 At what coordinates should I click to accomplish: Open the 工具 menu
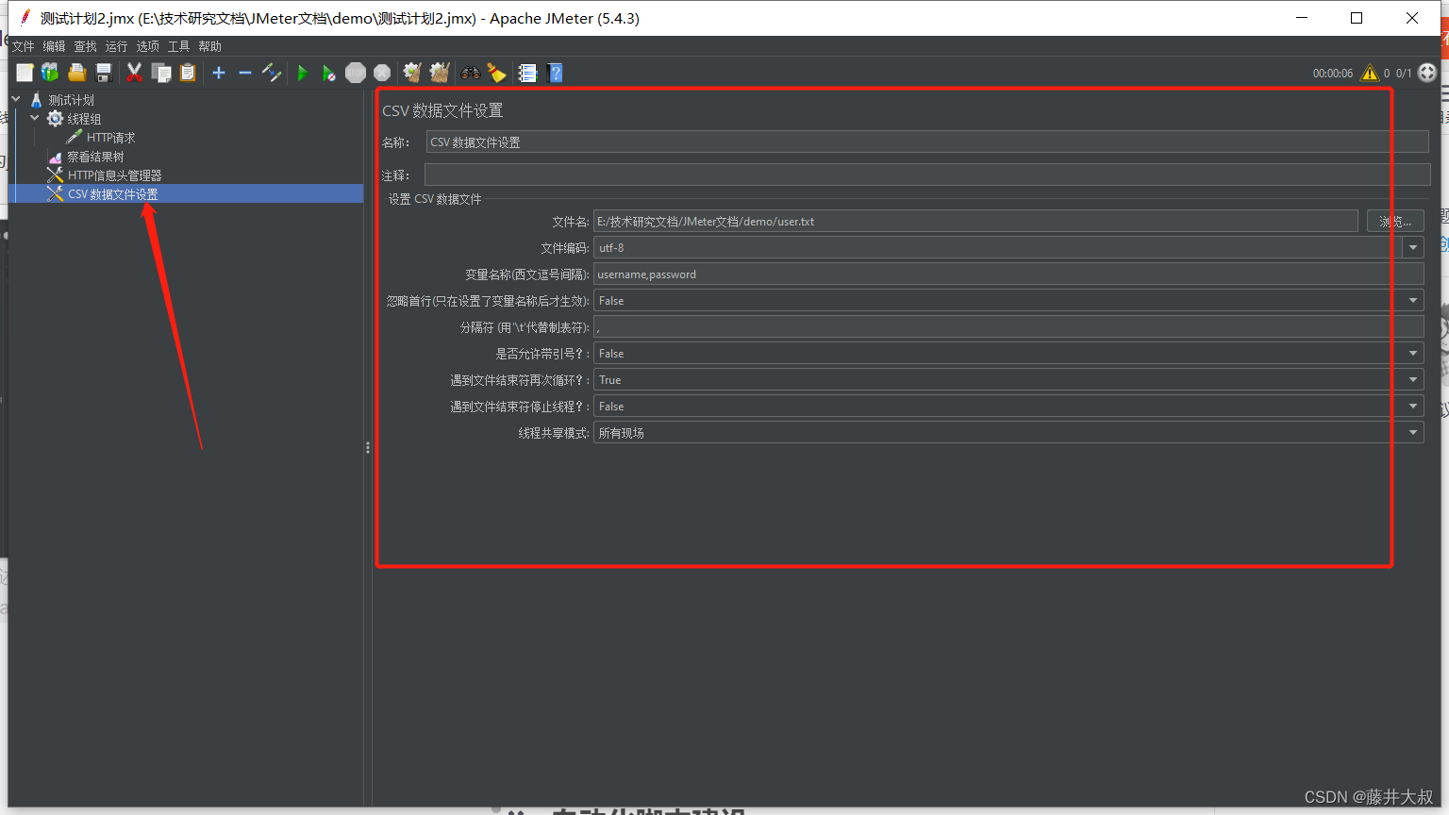(x=178, y=46)
